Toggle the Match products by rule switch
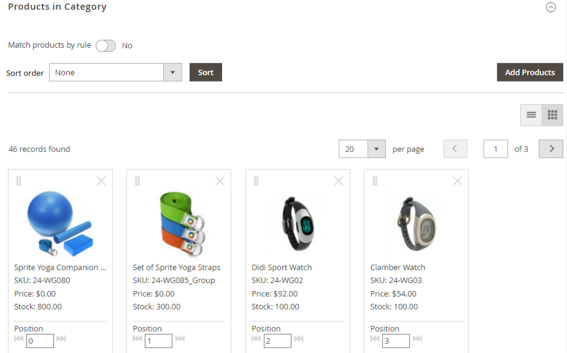567x353 pixels. 106,46
